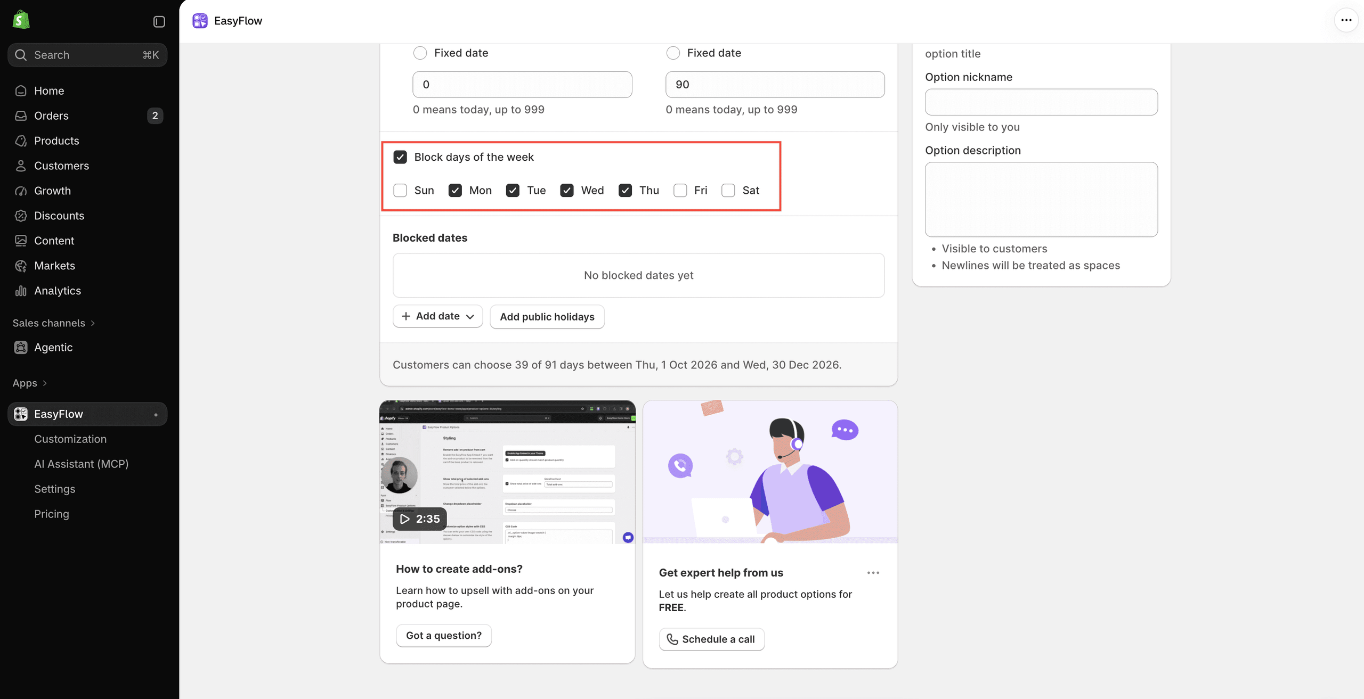The image size is (1364, 699).
Task: Click the Option nickname input field
Action: [1041, 102]
